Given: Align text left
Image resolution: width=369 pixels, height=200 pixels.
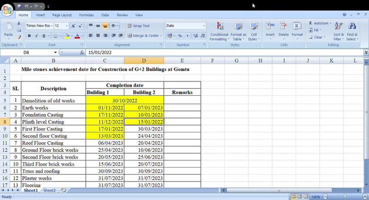Looking at the screenshot, I should click(91, 35).
